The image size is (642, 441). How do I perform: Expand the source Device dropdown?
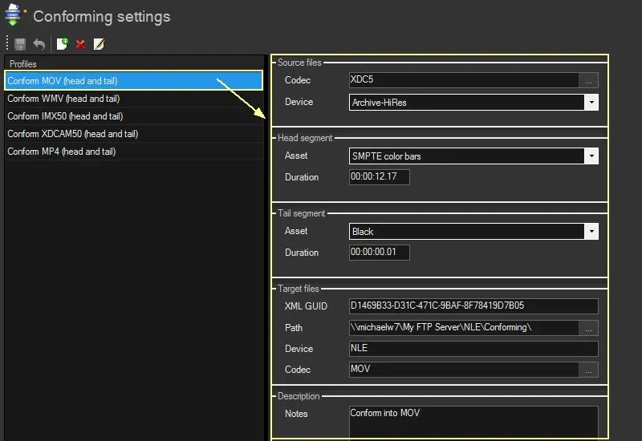click(x=591, y=103)
